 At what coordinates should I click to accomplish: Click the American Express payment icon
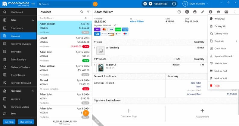click(x=125, y=29)
